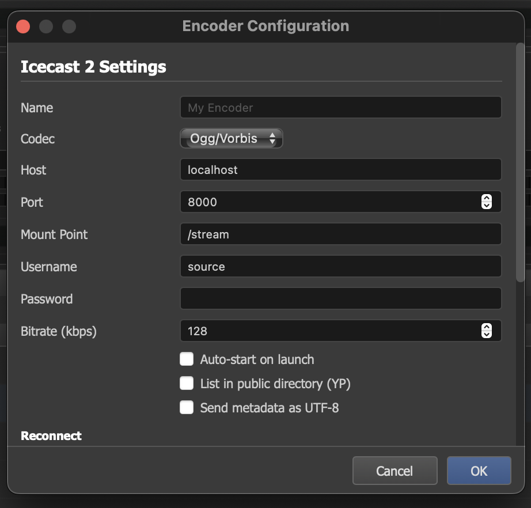The height and width of the screenshot is (508, 531).
Task: Click the Cancel button
Action: pos(395,471)
